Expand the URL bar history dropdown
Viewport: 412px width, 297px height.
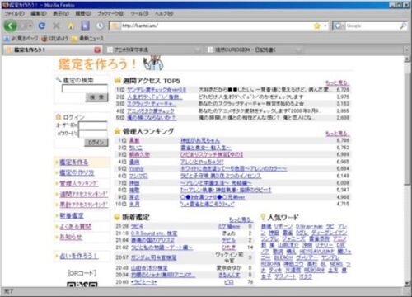click(325, 26)
